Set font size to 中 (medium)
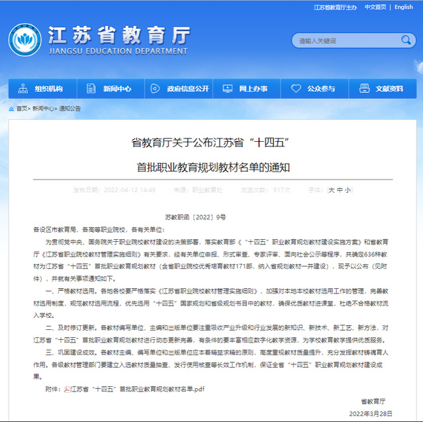Screen dimensions: 423x422 tap(340, 190)
